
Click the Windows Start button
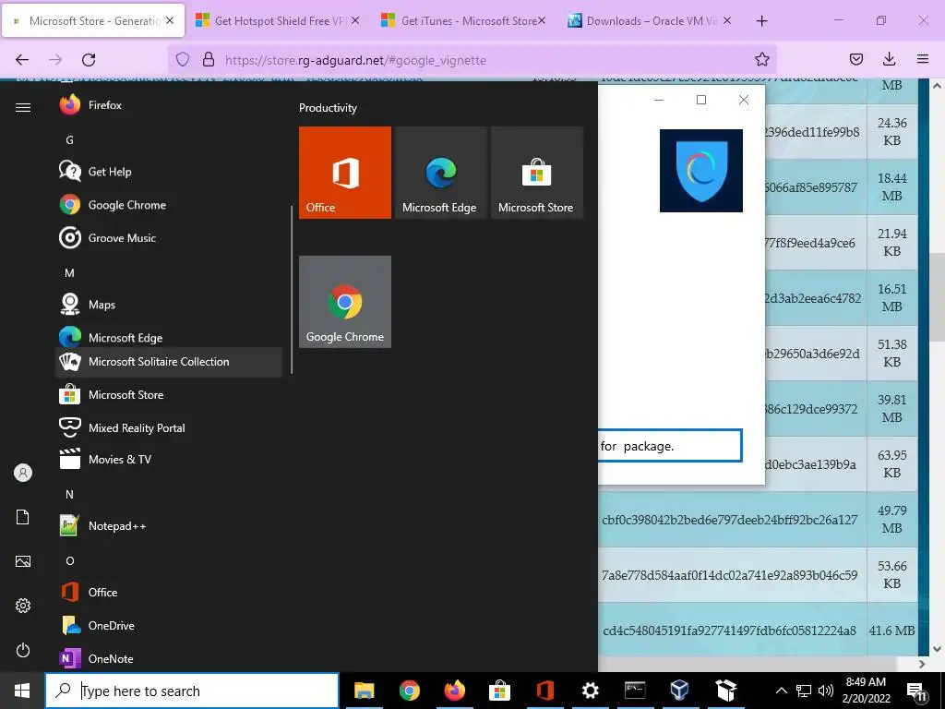(22, 691)
